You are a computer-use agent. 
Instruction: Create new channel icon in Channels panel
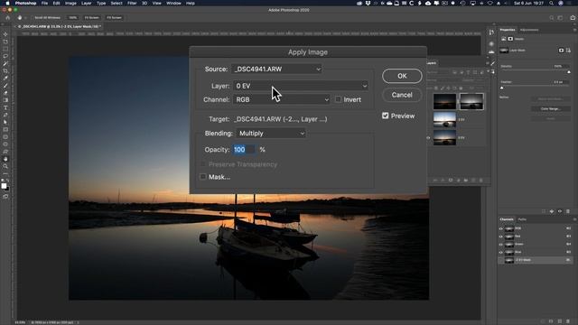[x=560, y=321]
